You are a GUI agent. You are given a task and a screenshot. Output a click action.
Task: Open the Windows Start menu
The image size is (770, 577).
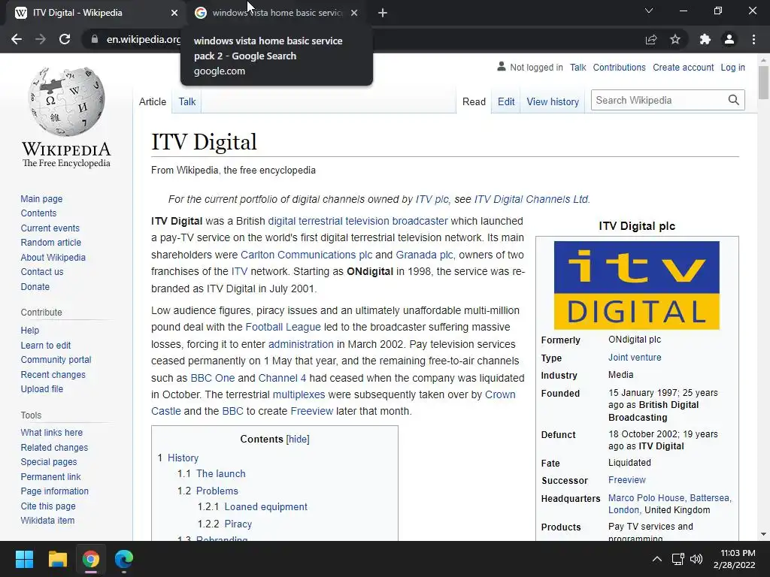[x=24, y=559]
